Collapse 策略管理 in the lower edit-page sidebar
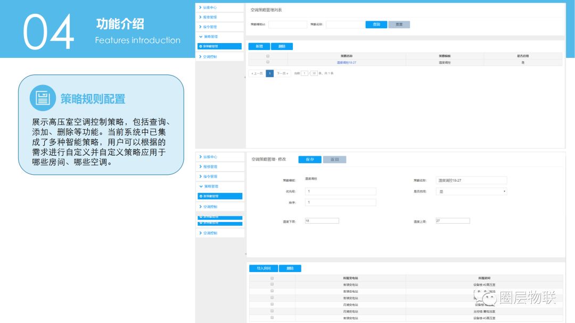The image size is (575, 323). (220, 186)
